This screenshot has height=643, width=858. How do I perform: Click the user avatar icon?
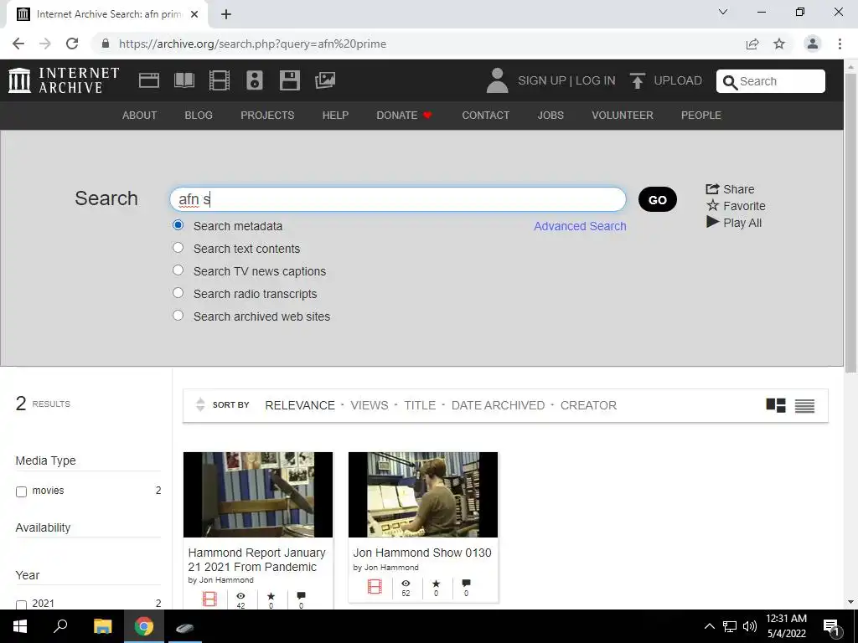coord(497,80)
